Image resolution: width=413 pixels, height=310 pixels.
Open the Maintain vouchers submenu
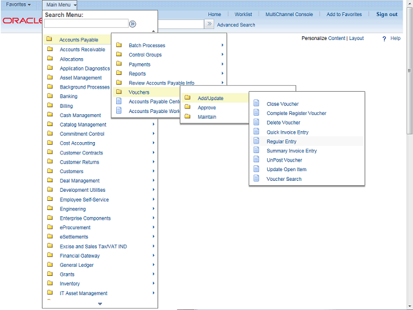pyautogui.click(x=206, y=117)
